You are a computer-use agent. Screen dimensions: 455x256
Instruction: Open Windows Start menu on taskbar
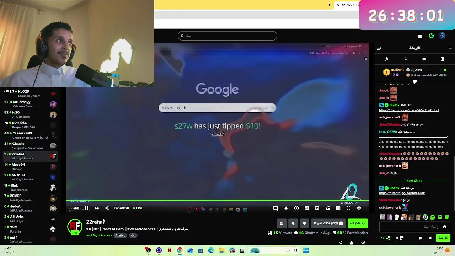click(x=306, y=250)
